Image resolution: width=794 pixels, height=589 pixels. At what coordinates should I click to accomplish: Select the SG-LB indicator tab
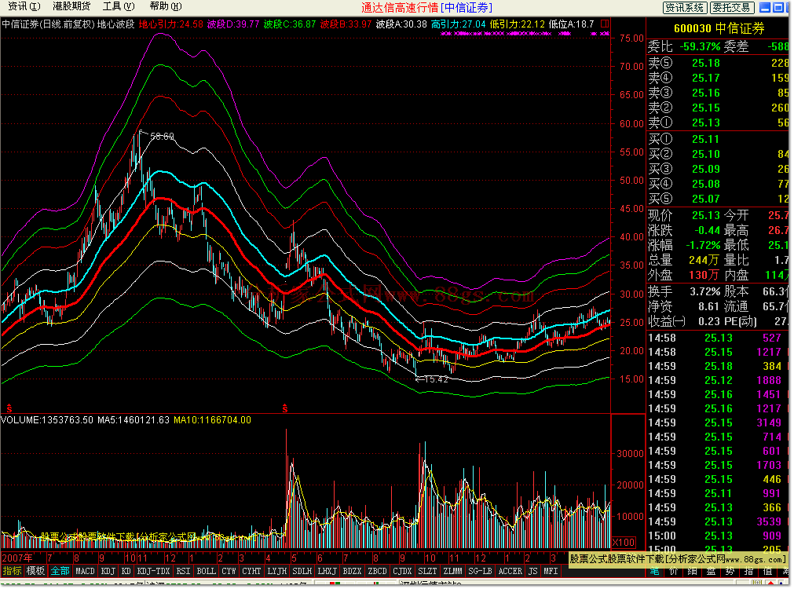coord(480,571)
